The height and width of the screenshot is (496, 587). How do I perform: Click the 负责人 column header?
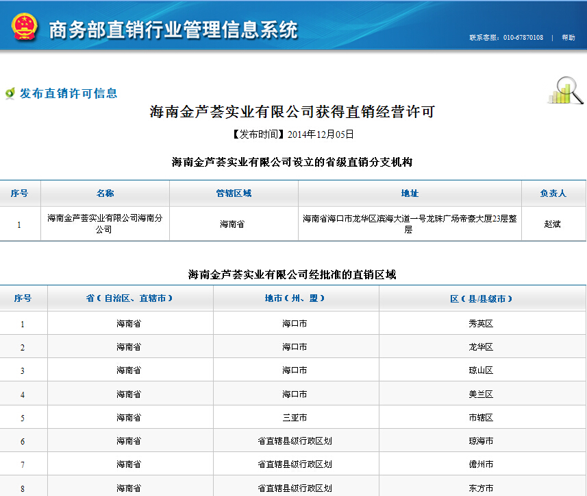pyautogui.click(x=553, y=193)
